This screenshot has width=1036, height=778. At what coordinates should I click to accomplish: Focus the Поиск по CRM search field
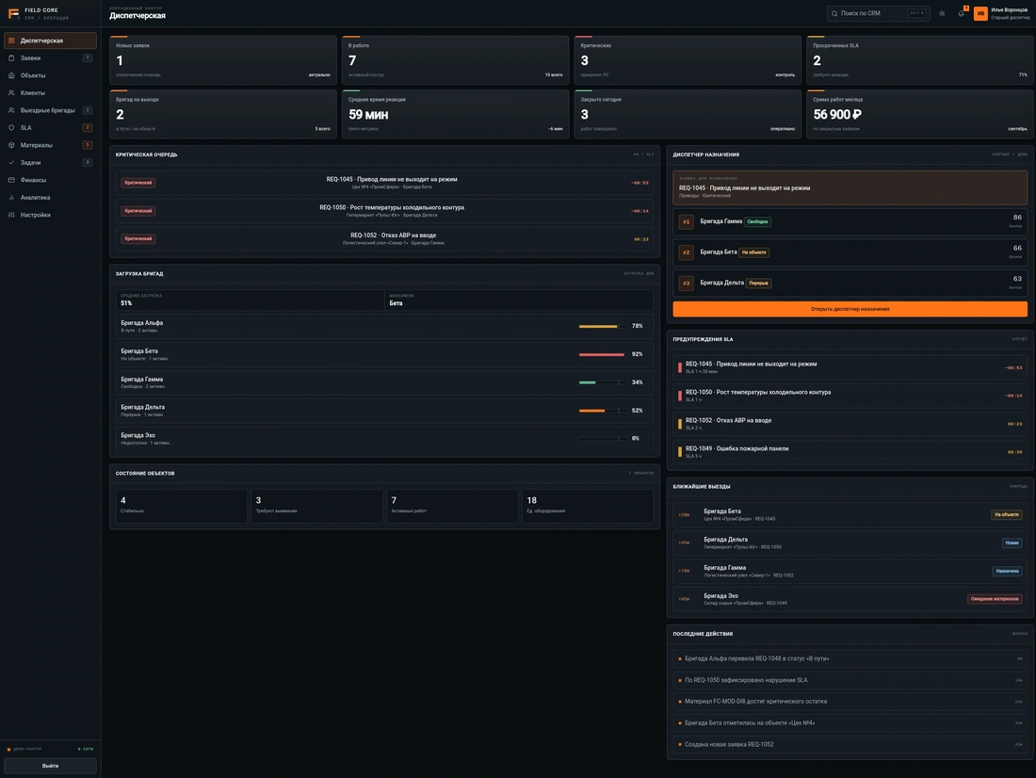point(878,13)
